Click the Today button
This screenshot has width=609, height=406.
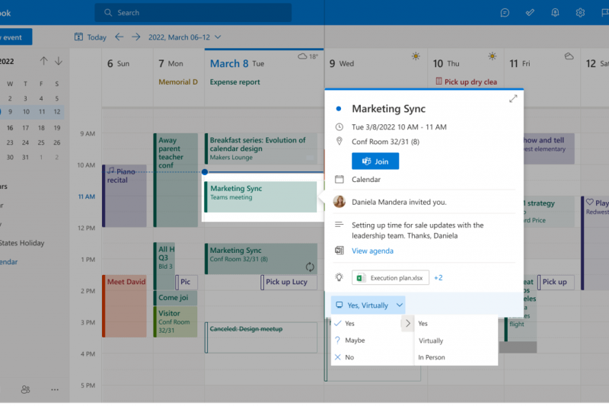point(91,37)
